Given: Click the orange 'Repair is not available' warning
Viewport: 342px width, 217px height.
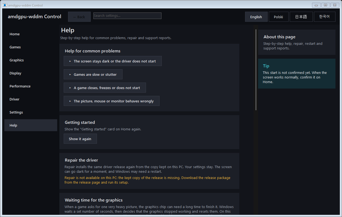Looking at the screenshot, I should pyautogui.click(x=147, y=180).
